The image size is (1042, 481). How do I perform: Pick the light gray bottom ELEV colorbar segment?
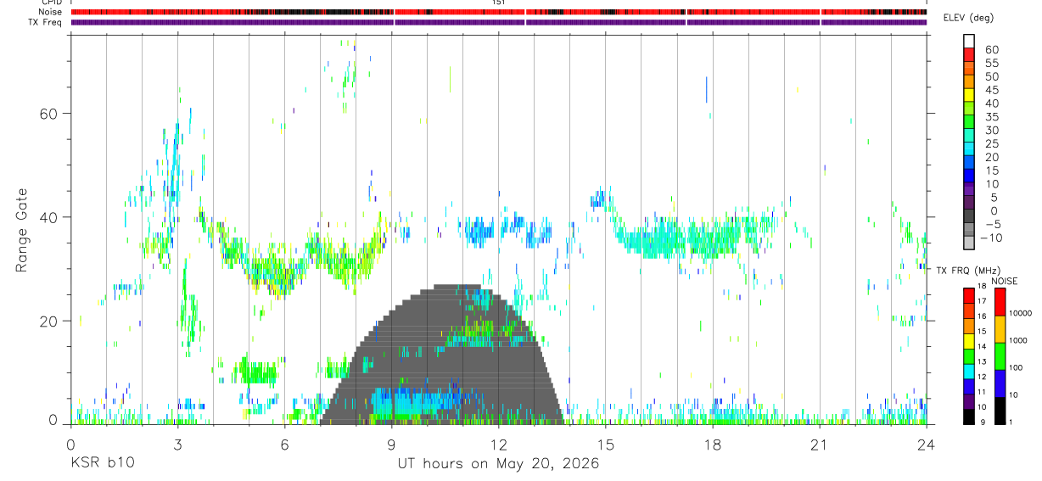tap(969, 242)
